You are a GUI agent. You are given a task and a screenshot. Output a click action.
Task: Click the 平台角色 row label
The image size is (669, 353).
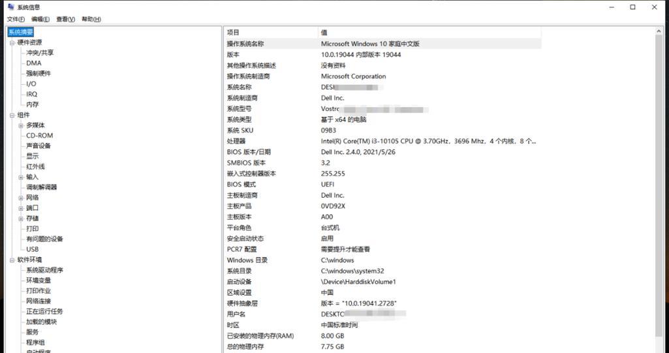pyautogui.click(x=240, y=228)
